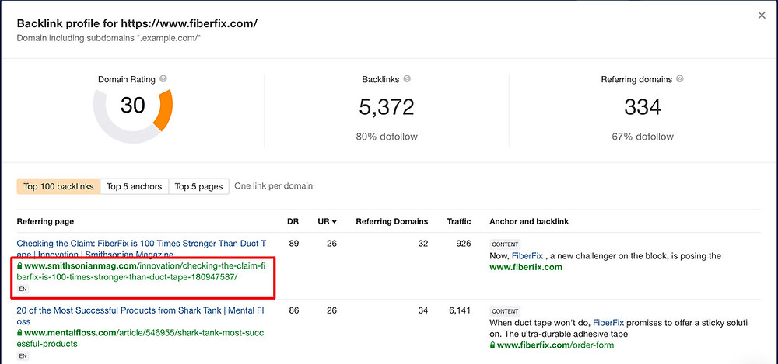
Task: Click DR value 86
Action: click(294, 310)
